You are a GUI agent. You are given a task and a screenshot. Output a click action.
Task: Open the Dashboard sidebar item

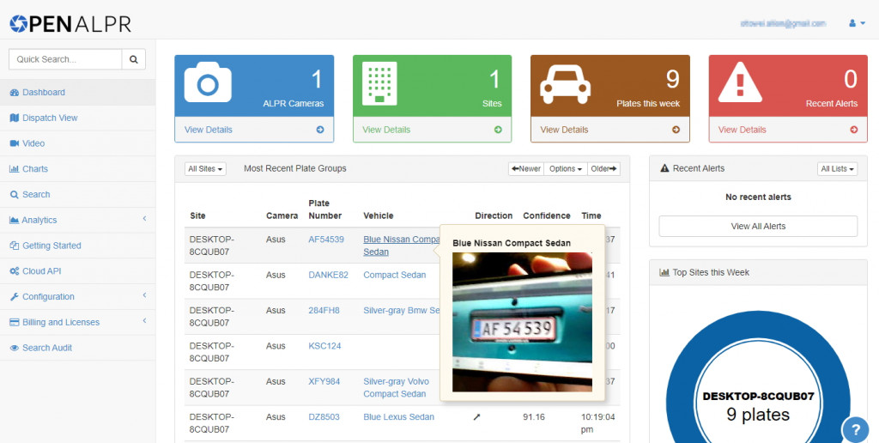pyautogui.click(x=77, y=93)
